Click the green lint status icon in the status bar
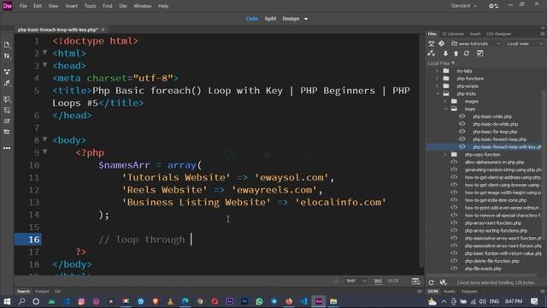Screen dimensions: 547x308 coord(336,281)
